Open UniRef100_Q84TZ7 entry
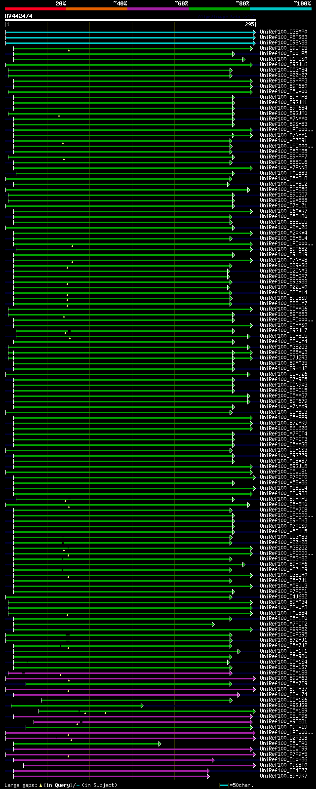This screenshot has width=316, height=789. 283,770
